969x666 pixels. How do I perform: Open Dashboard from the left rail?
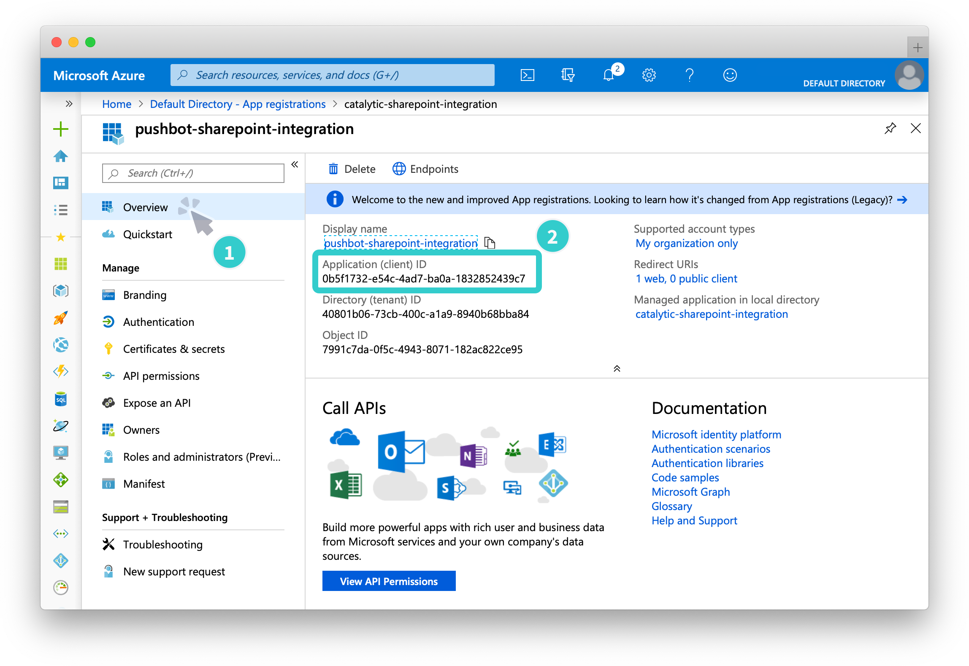pyautogui.click(x=61, y=183)
